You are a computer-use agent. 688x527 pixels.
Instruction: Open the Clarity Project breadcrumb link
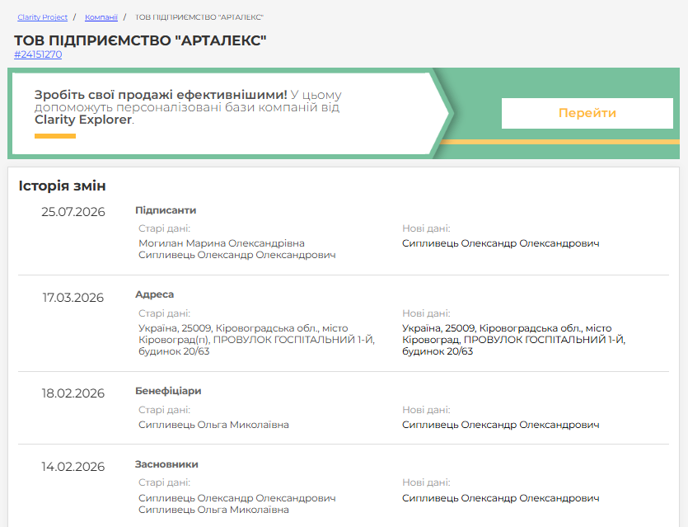(43, 17)
